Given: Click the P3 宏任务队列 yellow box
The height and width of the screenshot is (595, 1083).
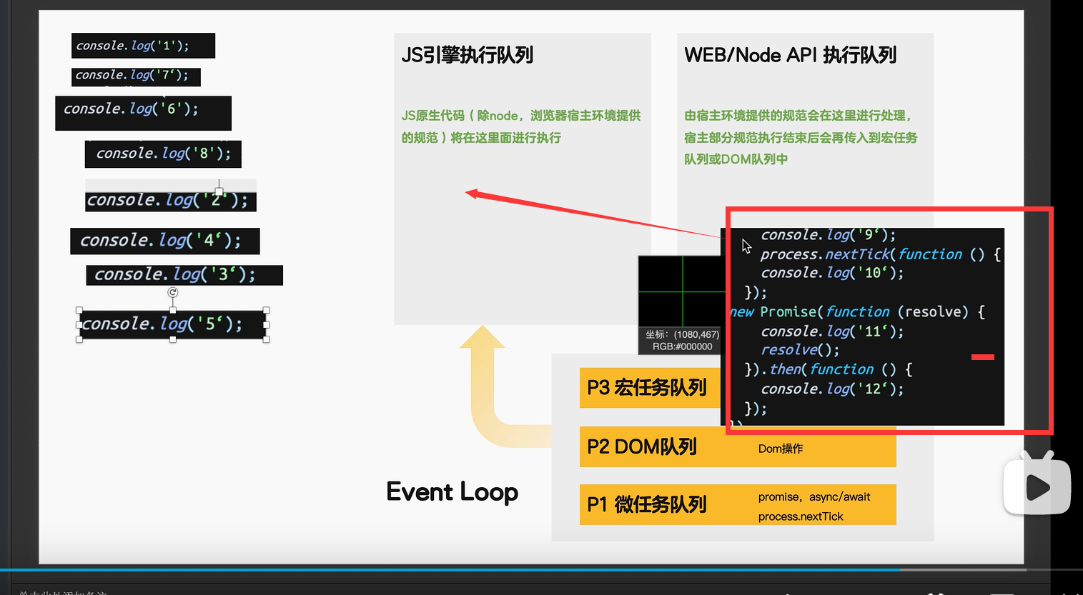Looking at the screenshot, I should (651, 387).
